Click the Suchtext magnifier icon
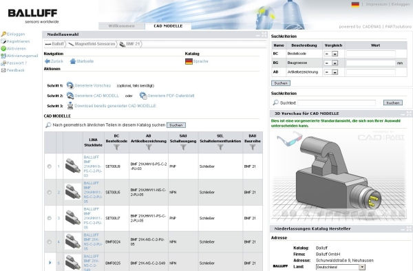The width and height of the screenshot is (413, 271). tap(275, 102)
